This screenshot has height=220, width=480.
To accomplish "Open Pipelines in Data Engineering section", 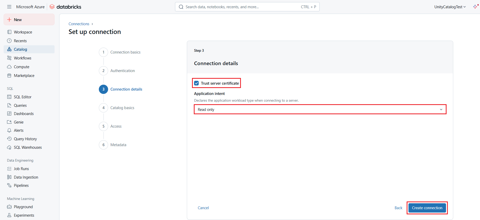I will coord(21,186).
